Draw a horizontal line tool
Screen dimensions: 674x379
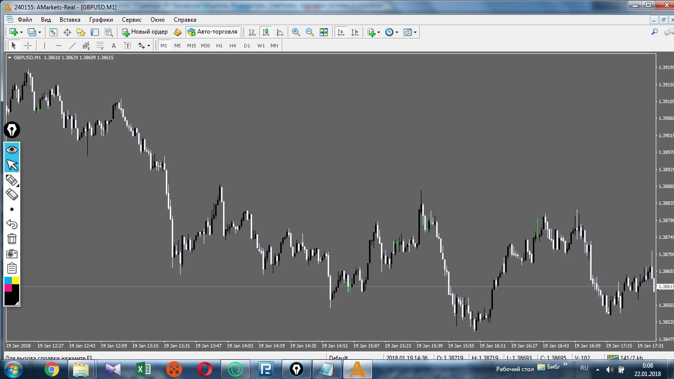click(59, 45)
